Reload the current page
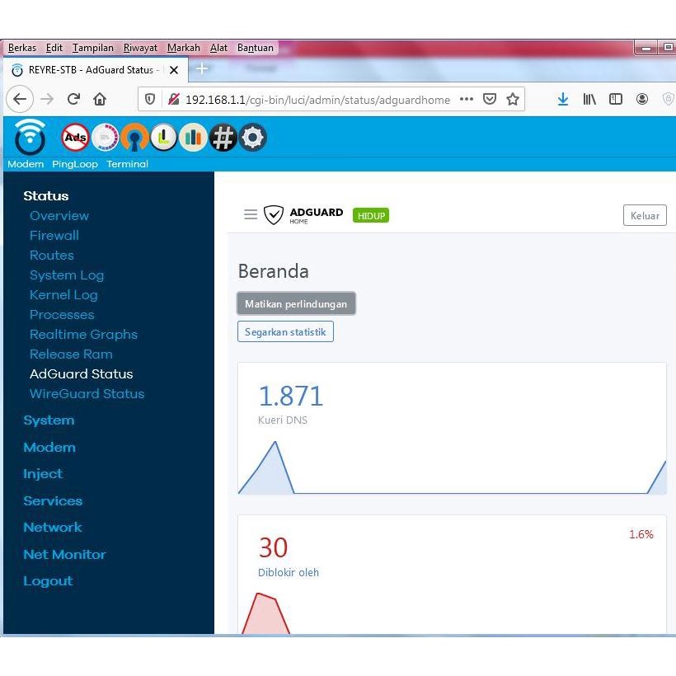Viewport: 676px width, 676px height. pos(73,99)
